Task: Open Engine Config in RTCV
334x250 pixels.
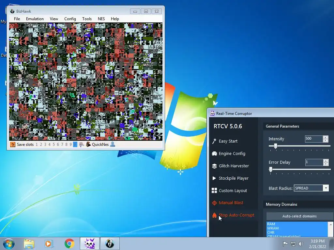Action: click(232, 153)
